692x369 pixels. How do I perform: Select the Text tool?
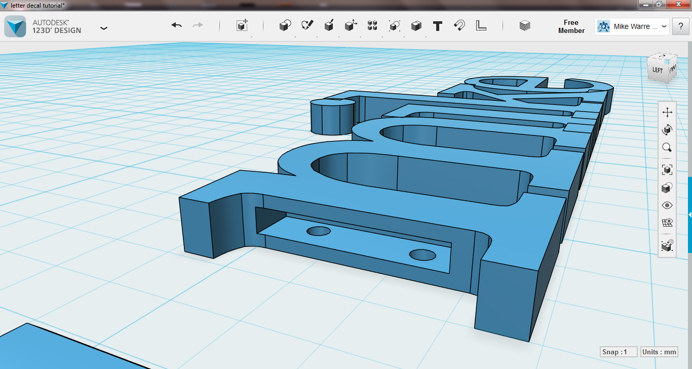coord(438,26)
